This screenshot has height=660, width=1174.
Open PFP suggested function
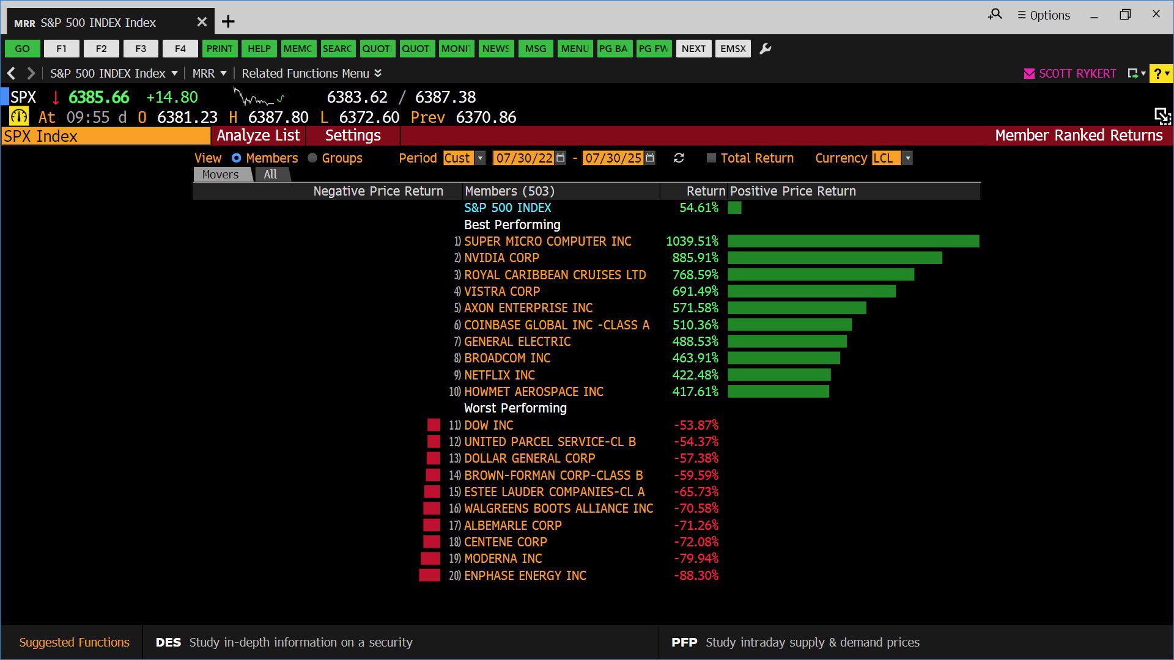click(x=795, y=642)
